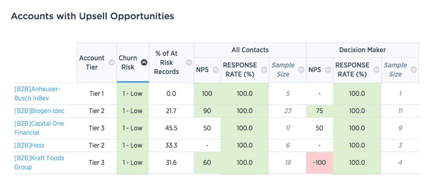Click the All Contacts group header
Screen dimensions: 426x183
click(250, 50)
